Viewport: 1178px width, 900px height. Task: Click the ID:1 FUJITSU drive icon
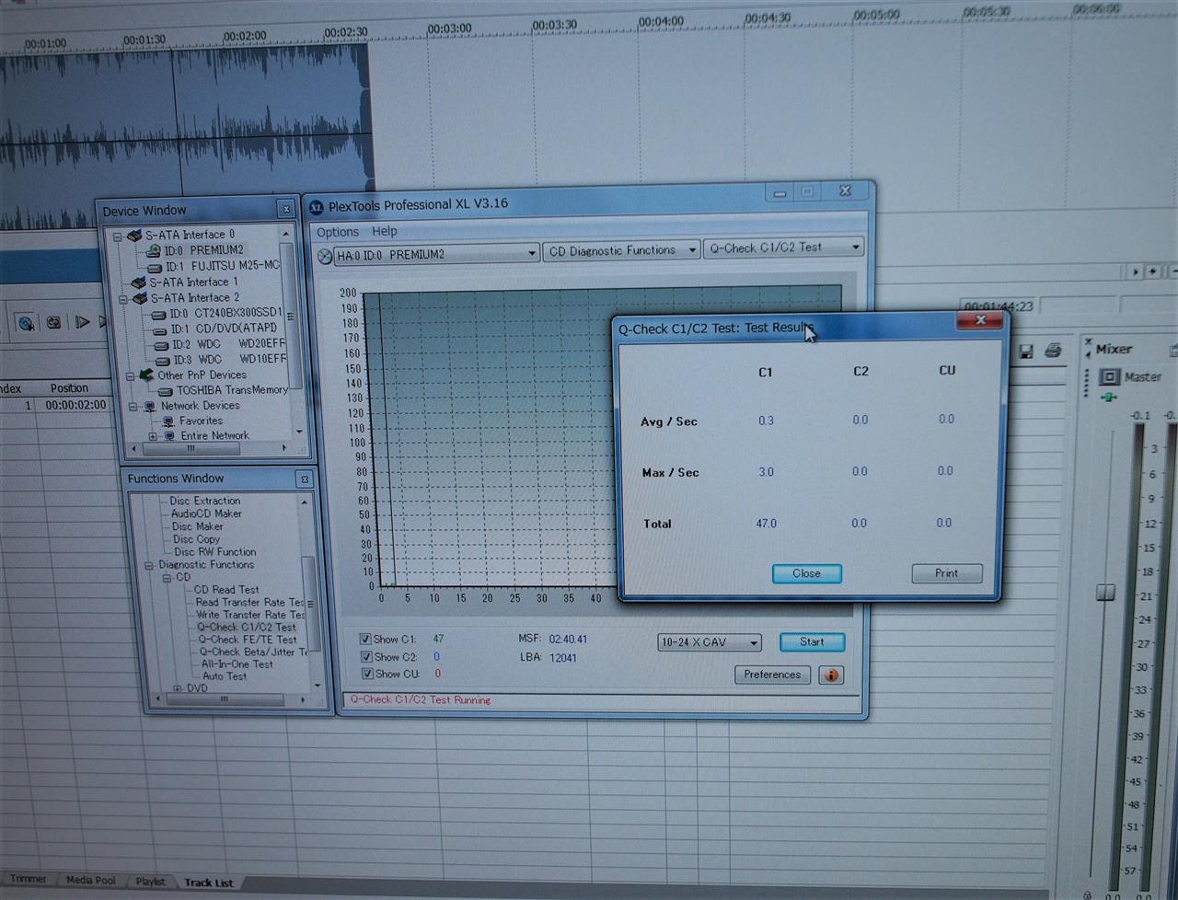[154, 266]
